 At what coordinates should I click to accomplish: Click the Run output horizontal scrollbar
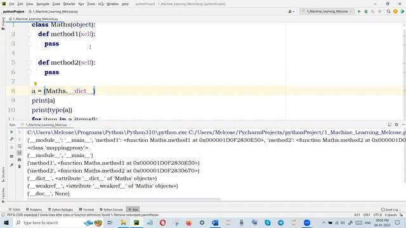124,199
